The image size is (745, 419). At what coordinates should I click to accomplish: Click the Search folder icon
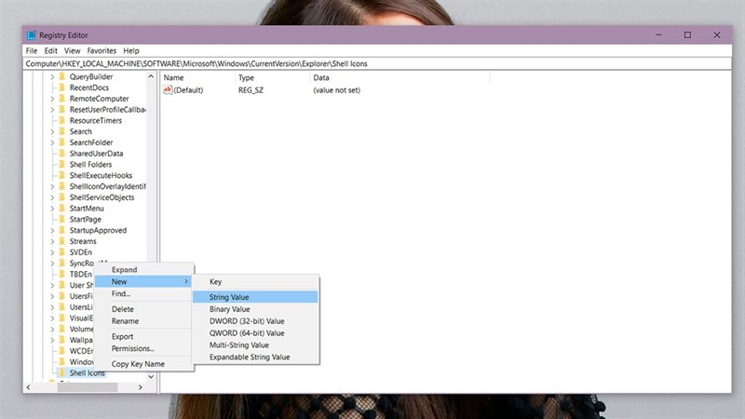(61, 131)
